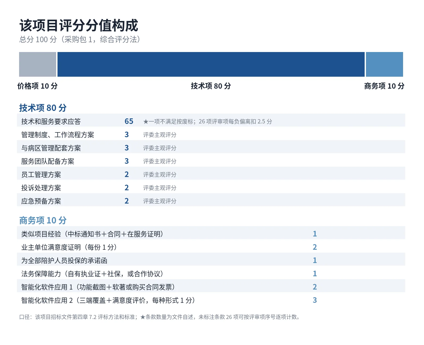Image resolution: width=424 pixels, height=345 pixels.
Task: Click the dark blue 技术项 bar segment
Action: [x=211, y=64]
